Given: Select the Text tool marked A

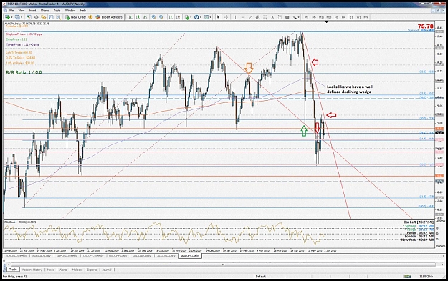Looking at the screenshot, I should [x=272, y=17].
